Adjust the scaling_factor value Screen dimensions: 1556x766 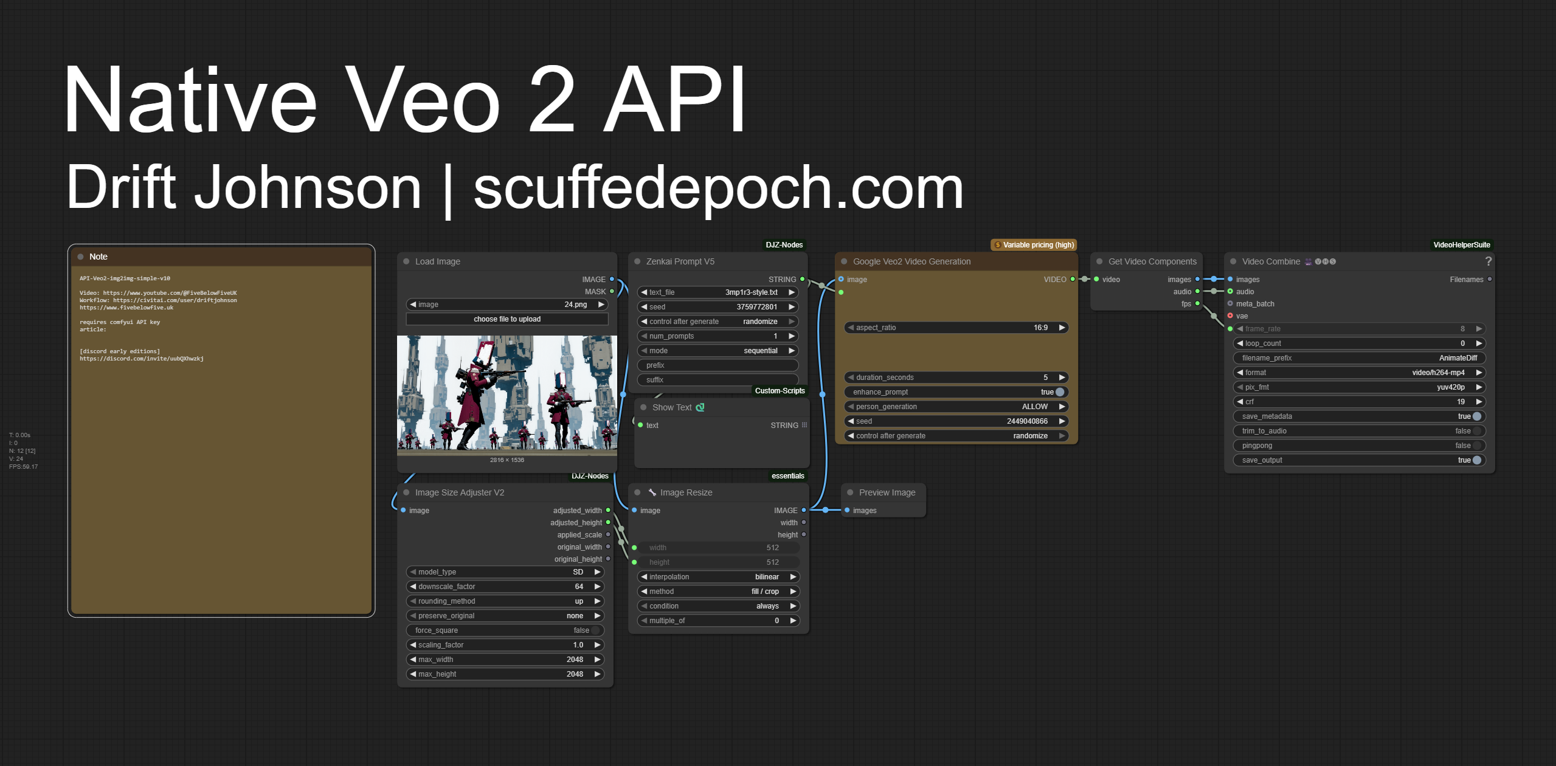click(x=505, y=645)
